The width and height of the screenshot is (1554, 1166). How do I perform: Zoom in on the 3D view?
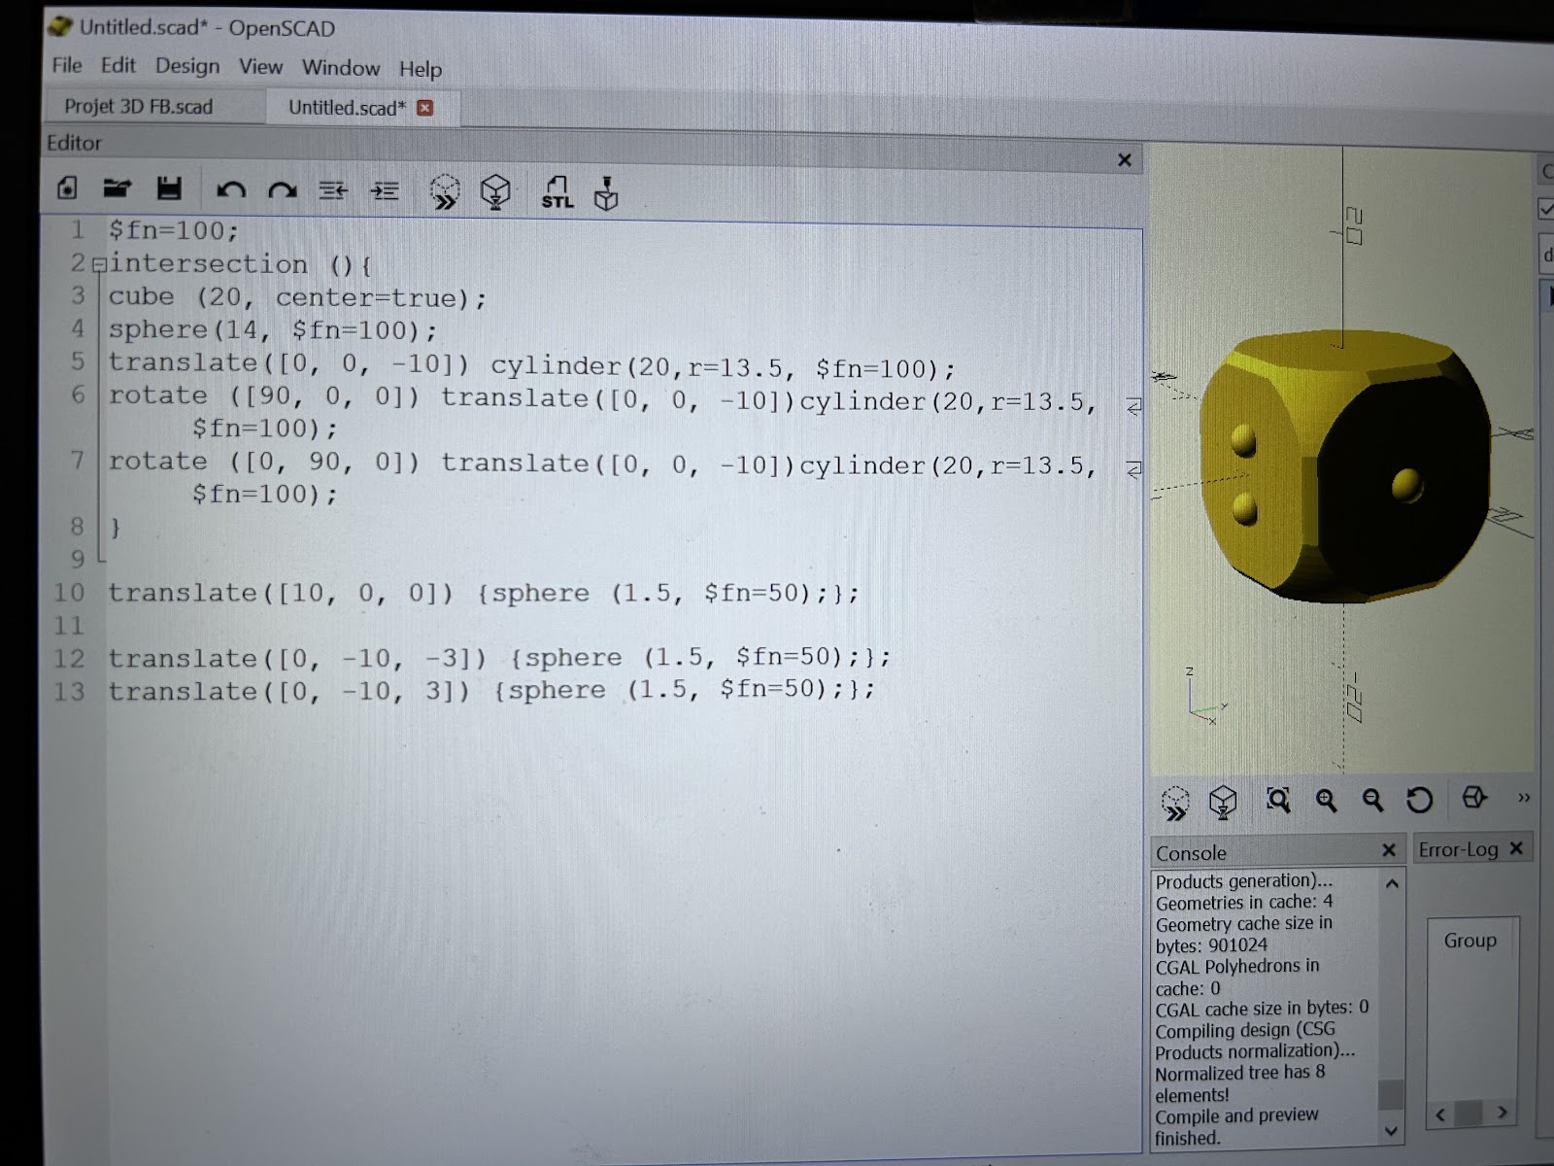click(x=1326, y=800)
